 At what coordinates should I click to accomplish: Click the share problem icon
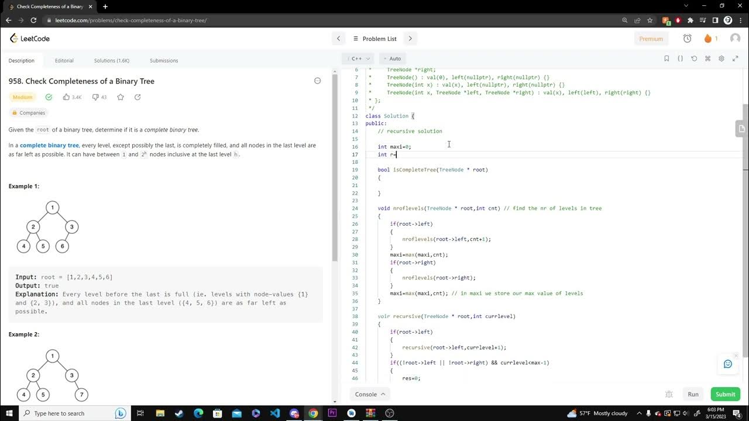pos(138,97)
